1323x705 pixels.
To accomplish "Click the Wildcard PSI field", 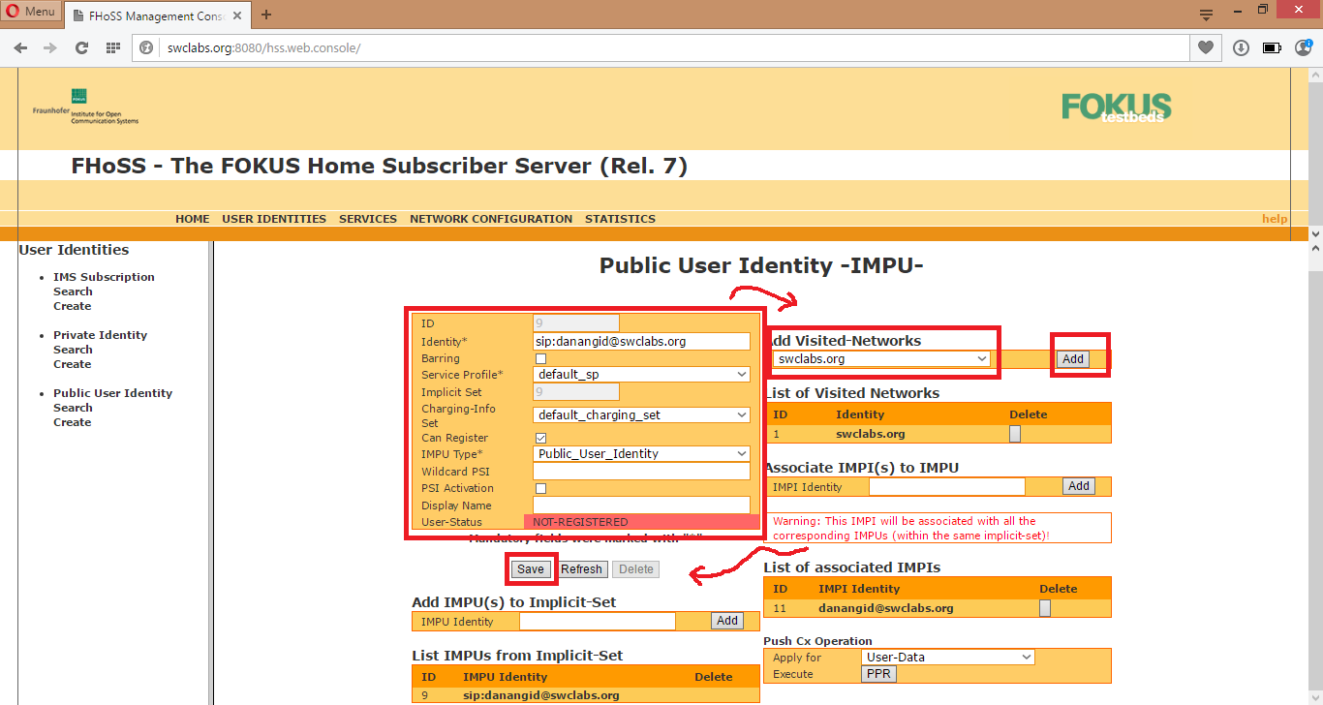I will 641,472.
